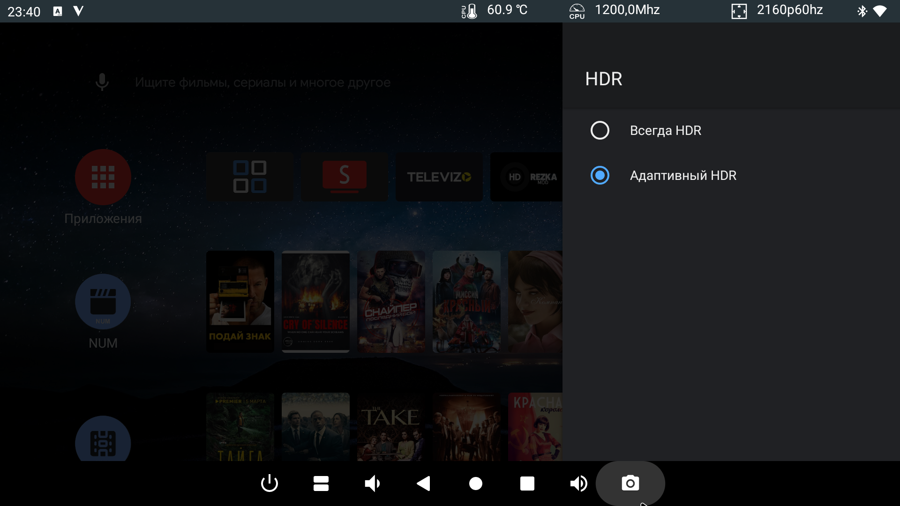Image resolution: width=900 pixels, height=506 pixels.
Task: Click the 2160p60hz resolution indicator
Action: (777, 10)
